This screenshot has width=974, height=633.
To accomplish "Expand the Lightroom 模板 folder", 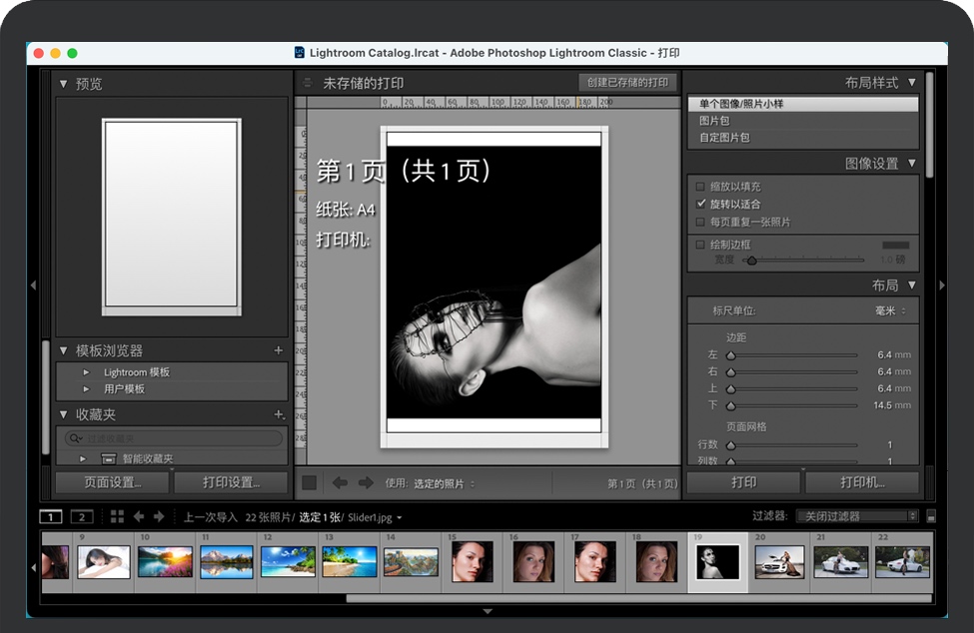I will (87, 372).
